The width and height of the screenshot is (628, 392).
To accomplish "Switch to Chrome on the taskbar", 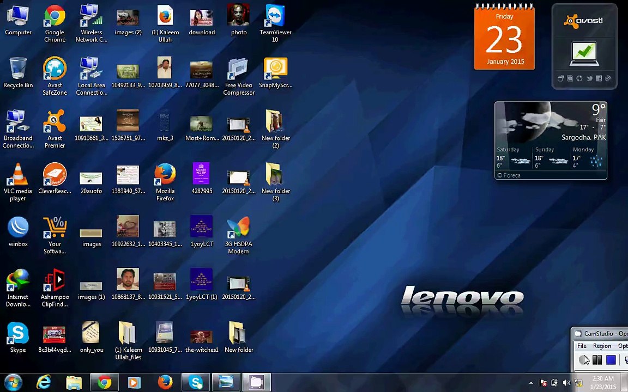I will click(105, 382).
